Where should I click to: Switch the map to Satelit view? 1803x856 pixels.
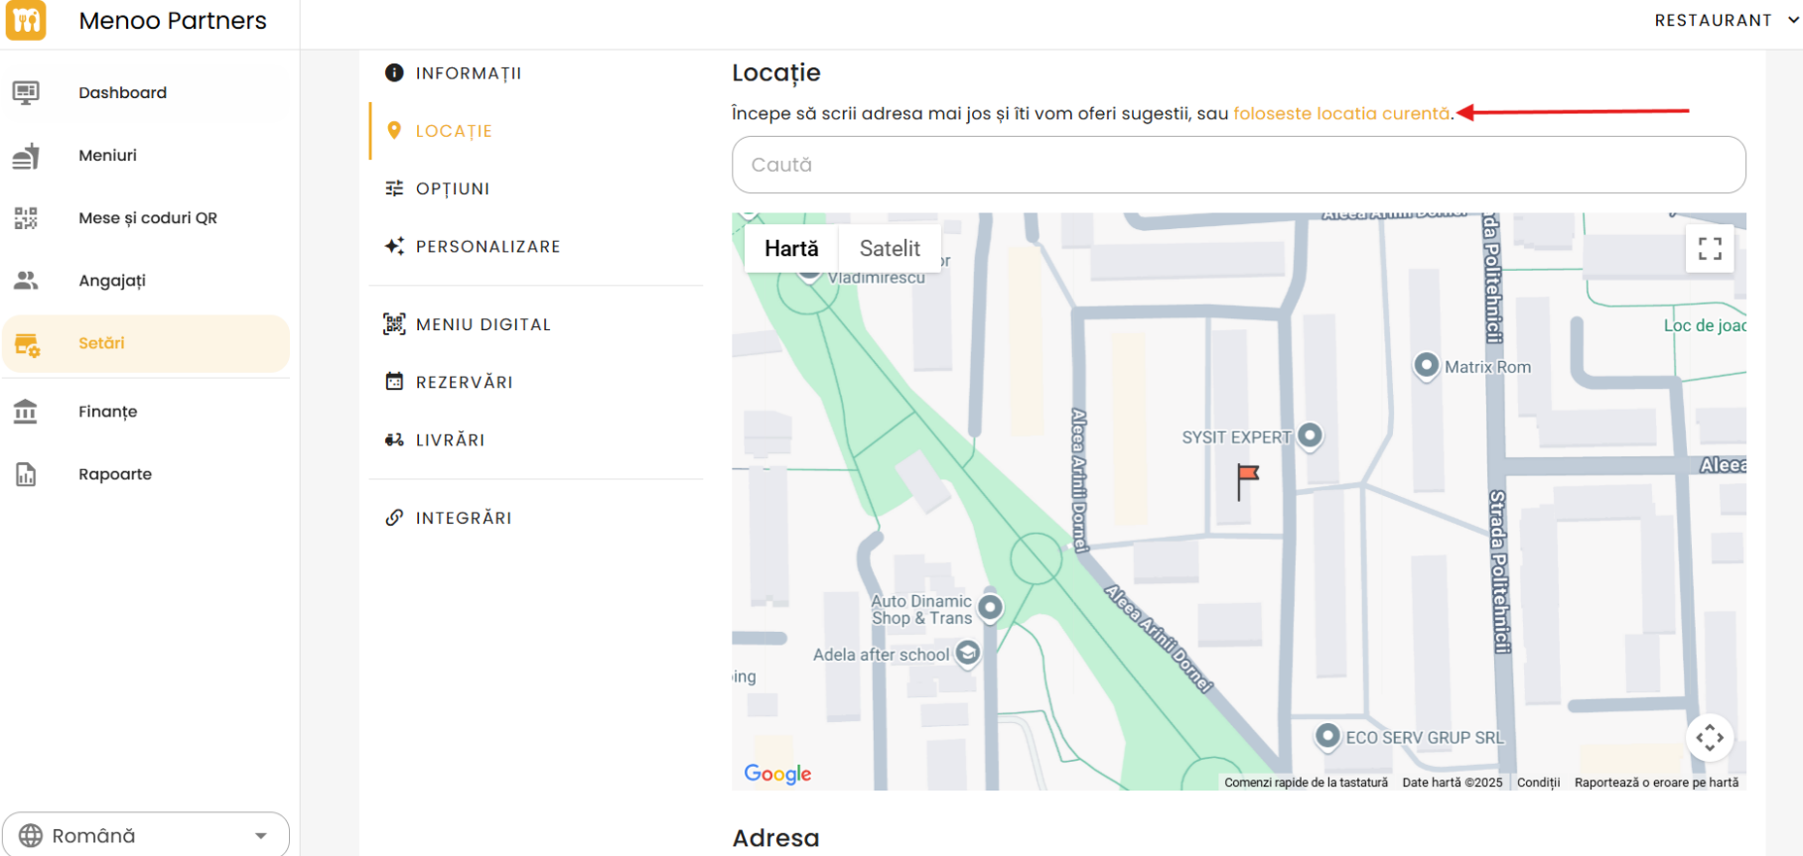pos(890,249)
